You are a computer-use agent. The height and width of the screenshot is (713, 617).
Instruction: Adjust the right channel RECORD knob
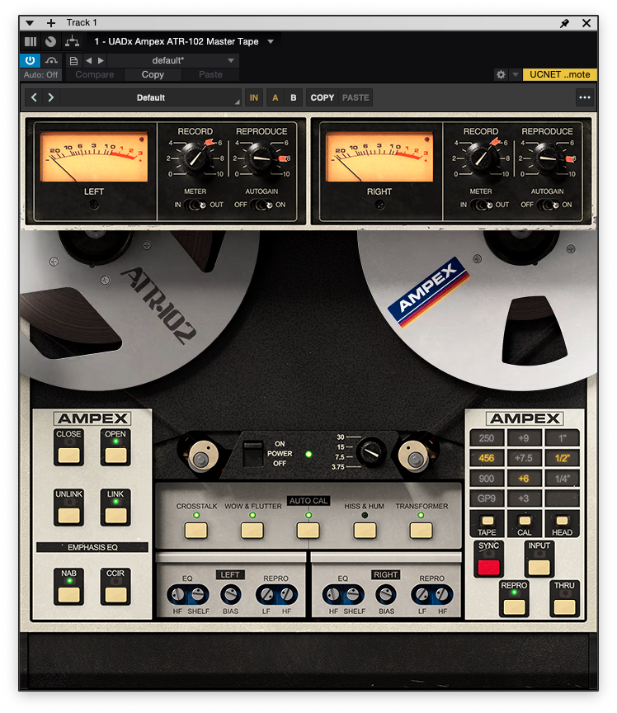[x=481, y=158]
